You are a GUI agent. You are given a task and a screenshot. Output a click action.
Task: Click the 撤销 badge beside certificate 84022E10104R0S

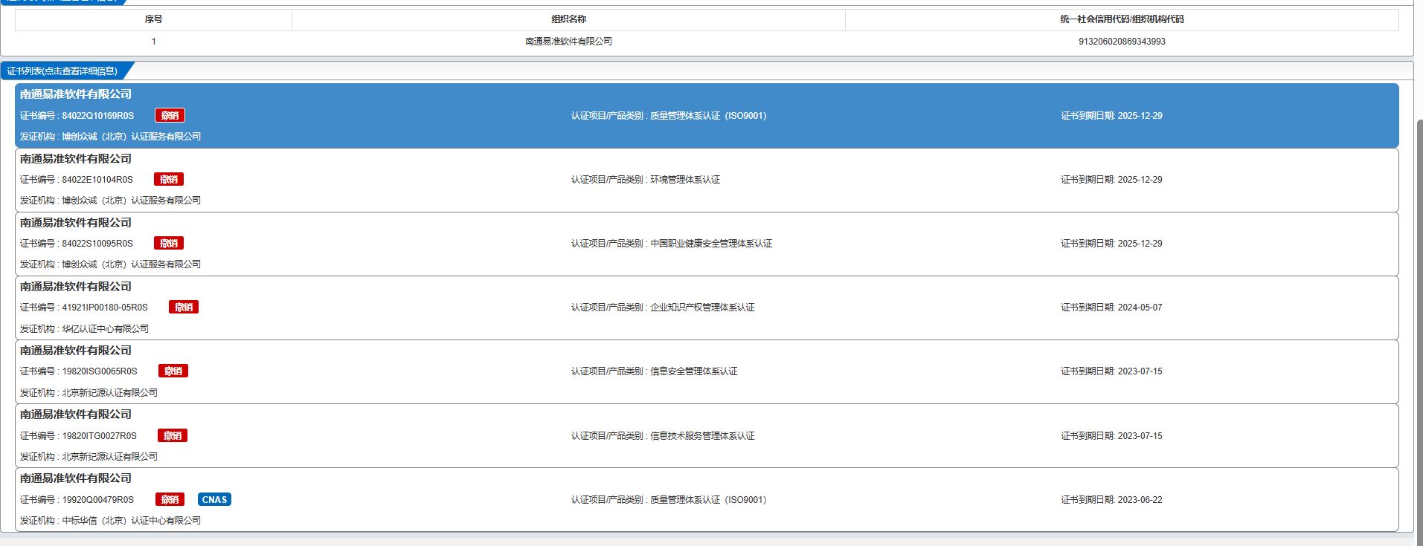(x=169, y=179)
